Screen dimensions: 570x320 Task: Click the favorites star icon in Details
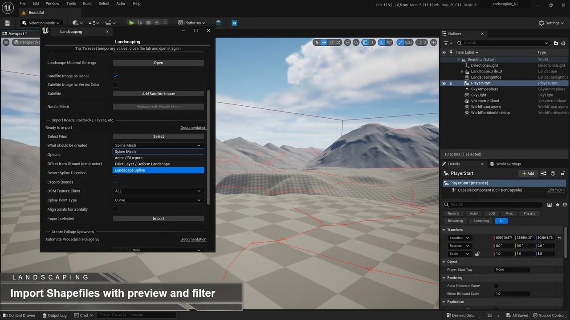click(557, 204)
